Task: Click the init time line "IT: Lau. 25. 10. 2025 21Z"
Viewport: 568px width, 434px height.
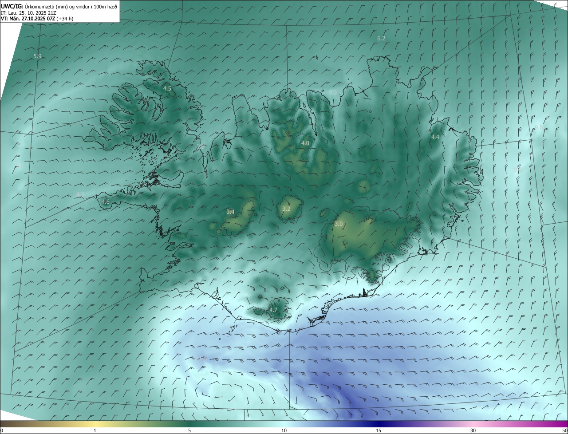Action: (x=28, y=12)
